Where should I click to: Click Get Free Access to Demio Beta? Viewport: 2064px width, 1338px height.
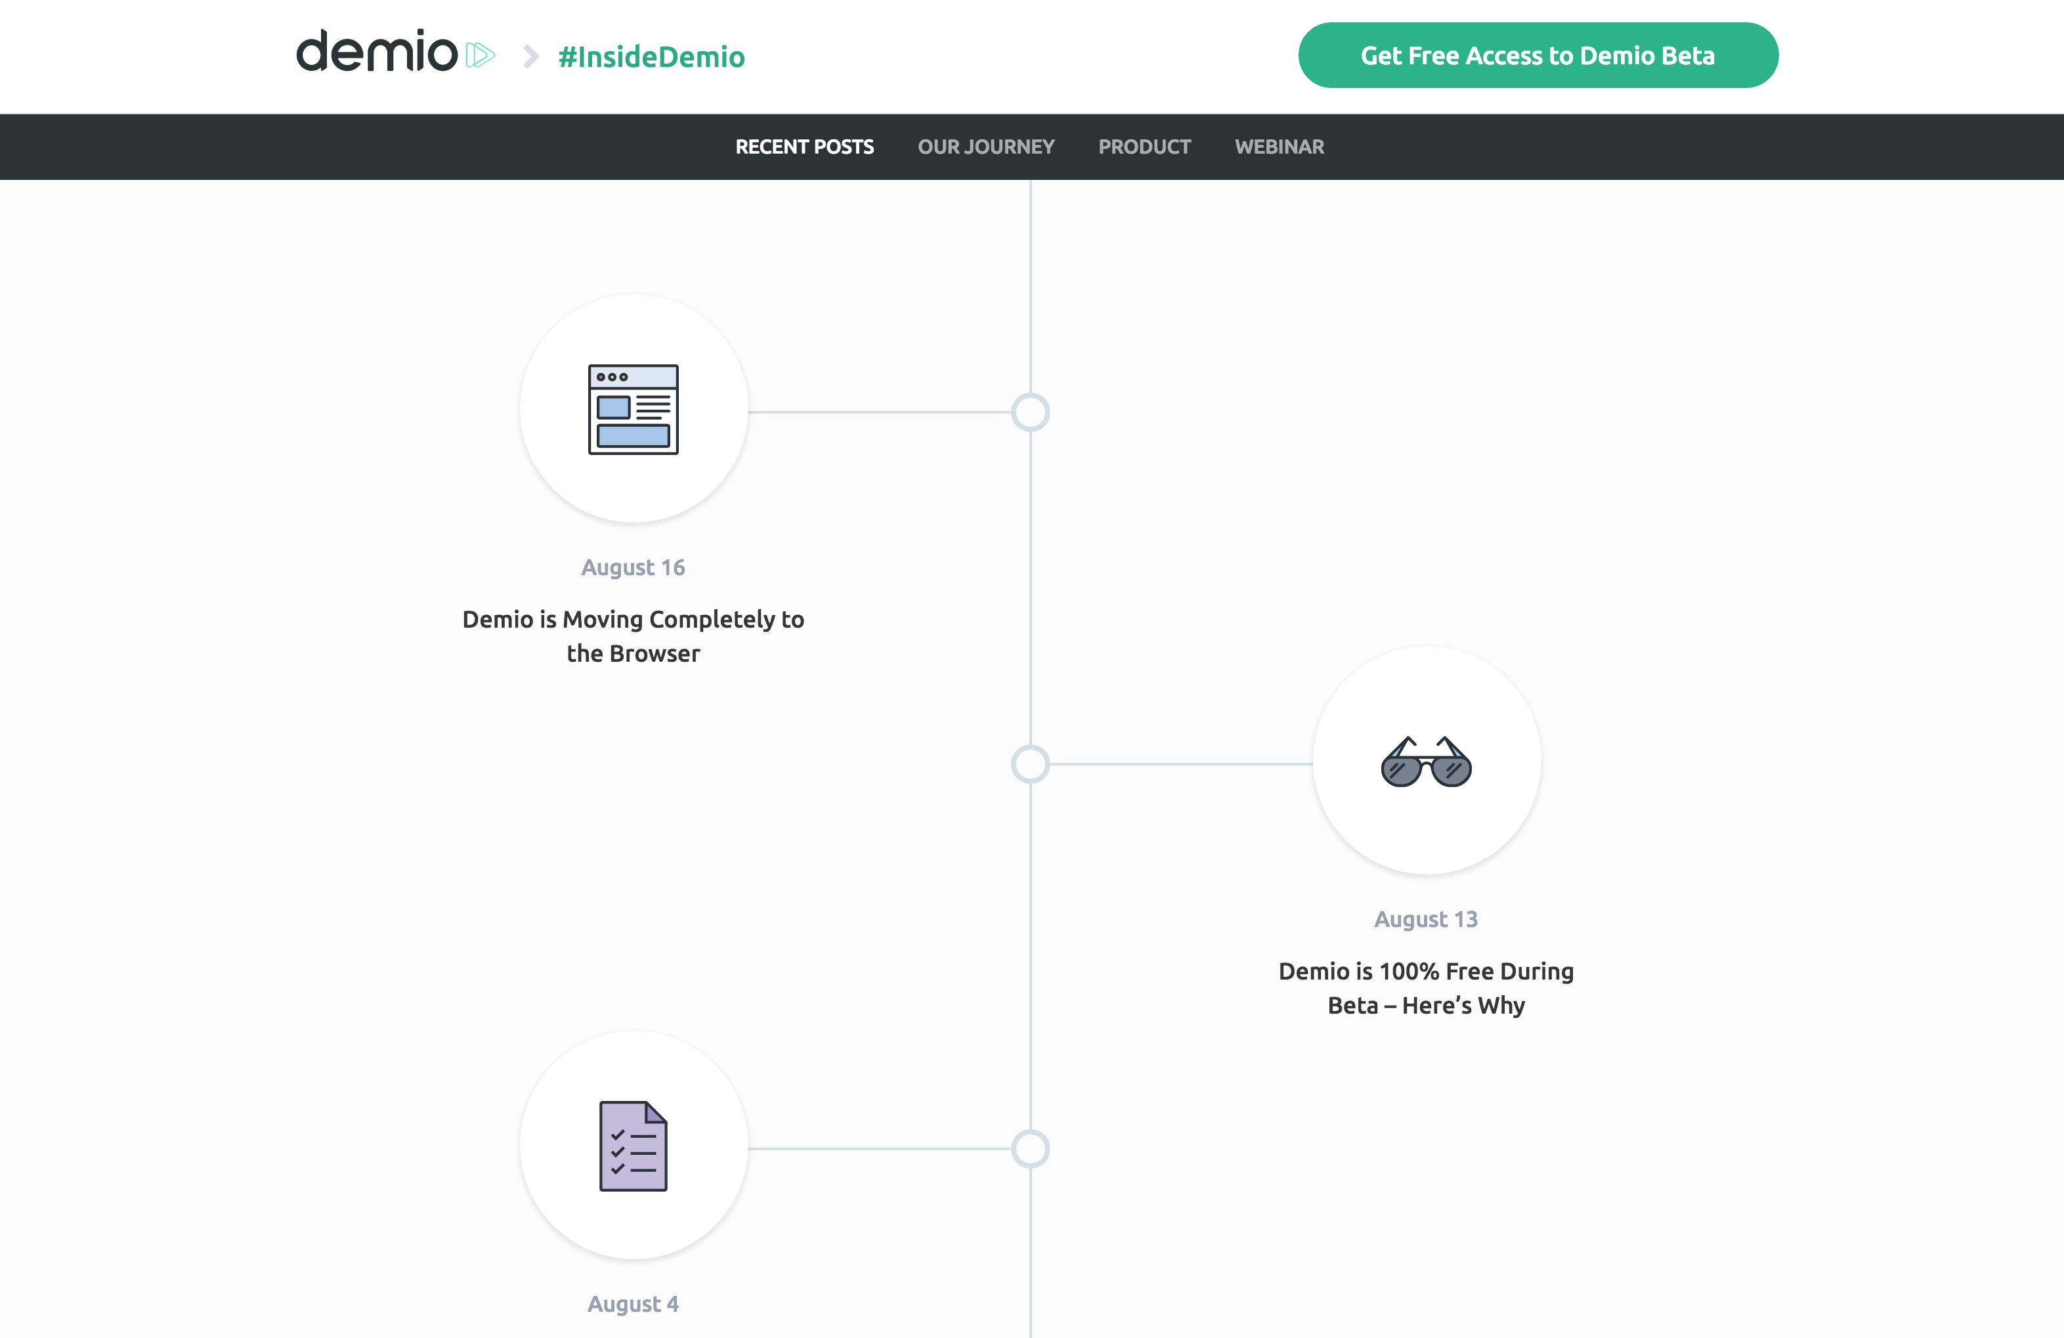tap(1537, 54)
